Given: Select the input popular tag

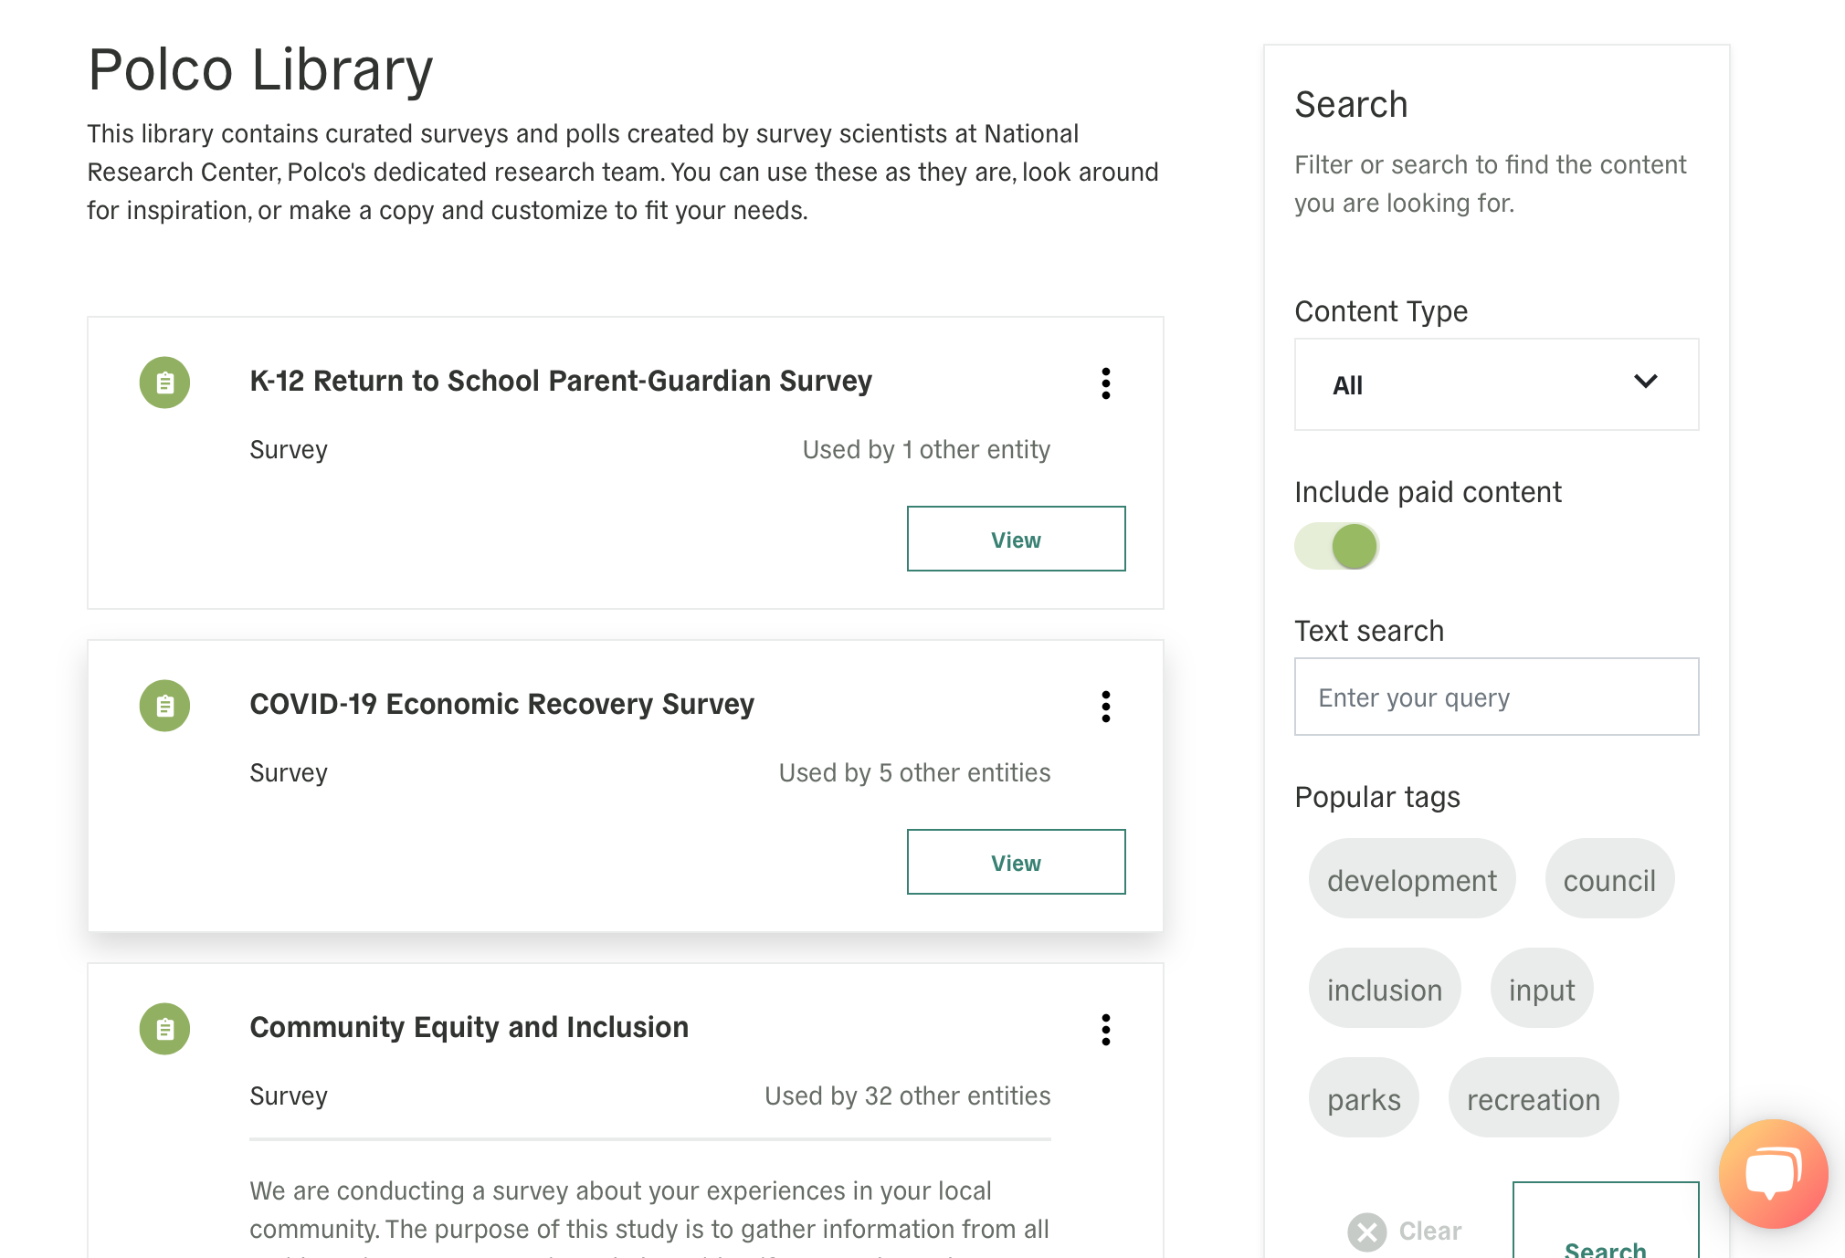Looking at the screenshot, I should coord(1542,989).
